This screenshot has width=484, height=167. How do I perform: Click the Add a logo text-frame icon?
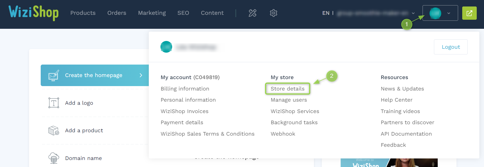[x=54, y=103]
